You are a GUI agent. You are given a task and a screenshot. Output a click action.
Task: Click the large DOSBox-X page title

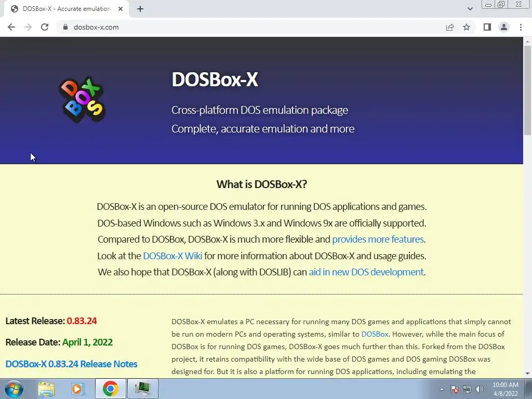[215, 79]
